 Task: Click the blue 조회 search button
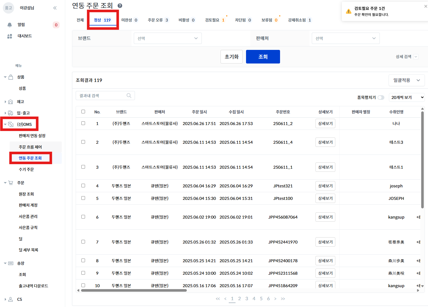[x=263, y=57]
